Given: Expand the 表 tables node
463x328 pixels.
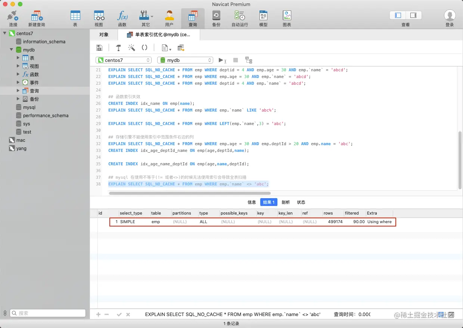Looking at the screenshot, I should point(18,58).
